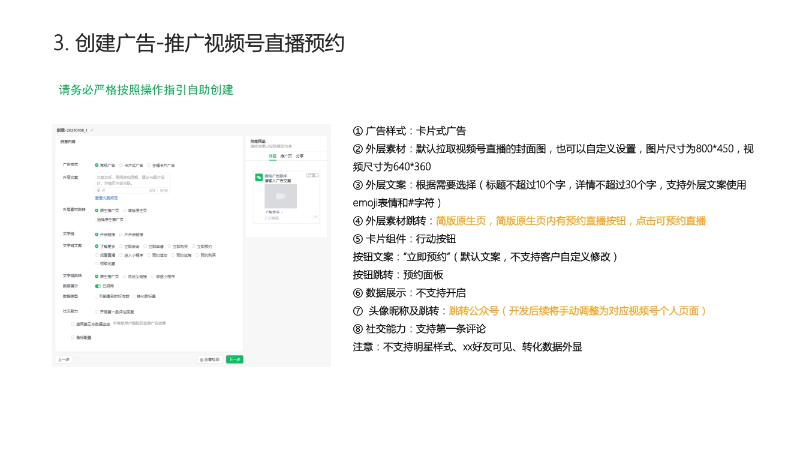Screen dimensions: 800x450
Task: Select the 卡片式广告 ad style
Action: click(x=122, y=164)
